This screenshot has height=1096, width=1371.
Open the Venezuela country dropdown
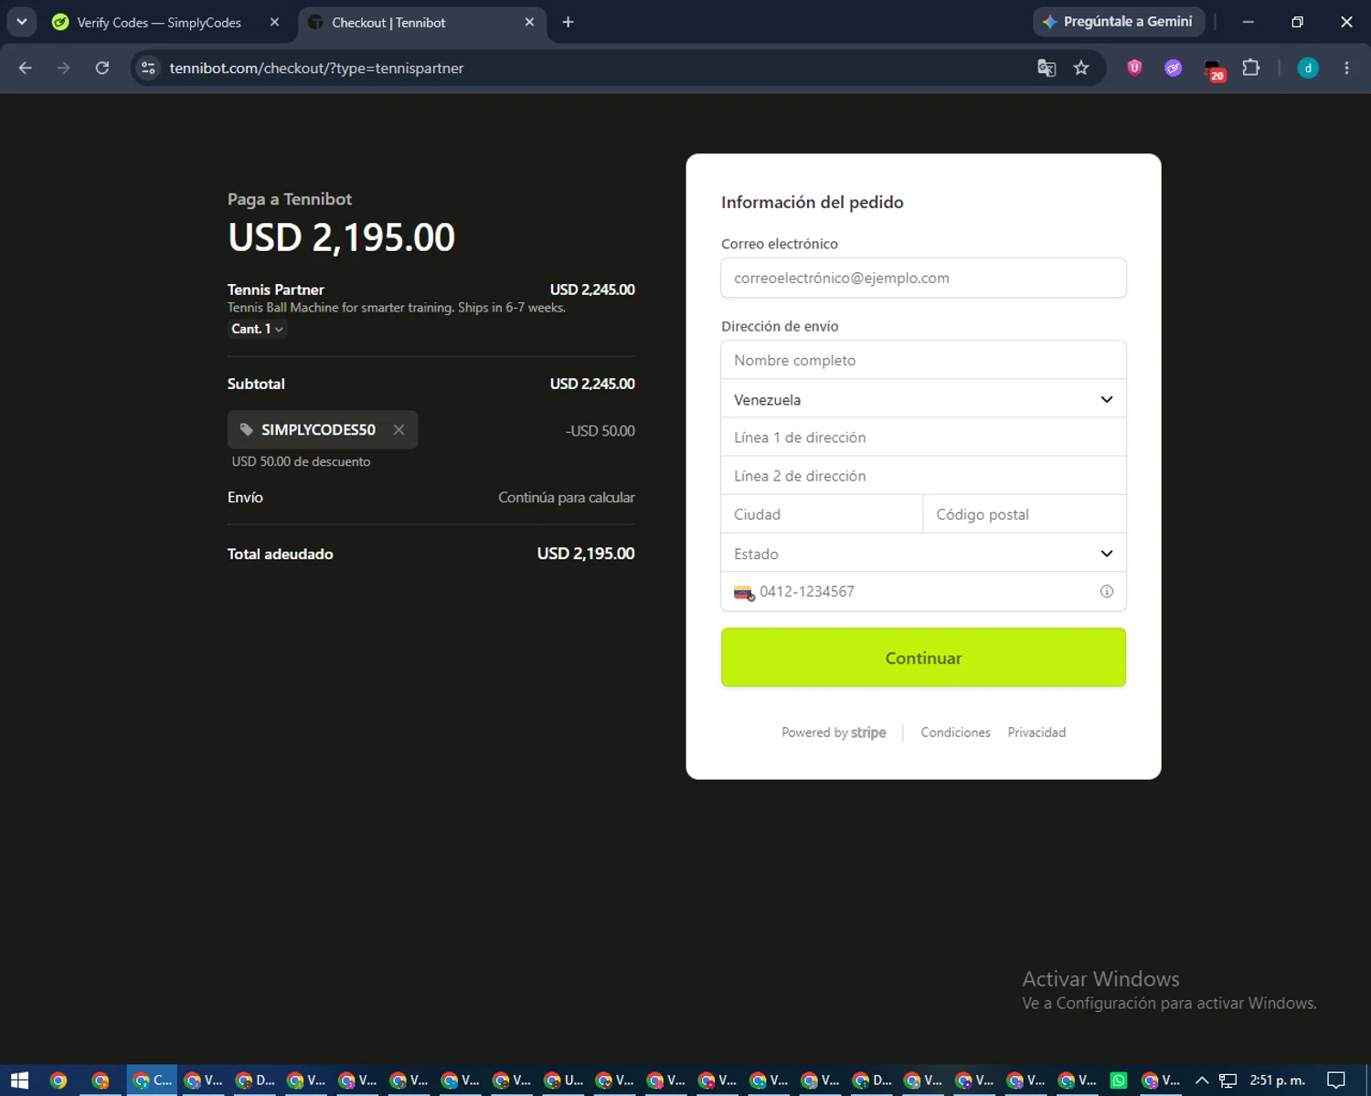tap(923, 399)
